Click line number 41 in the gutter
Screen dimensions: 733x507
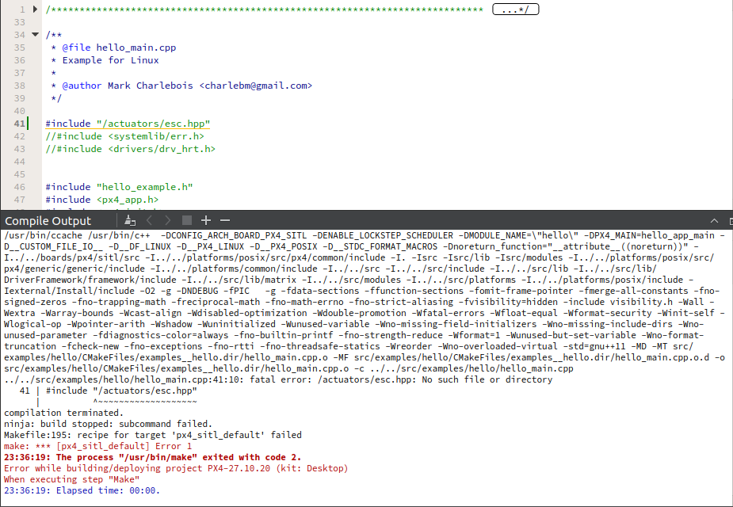click(x=19, y=124)
